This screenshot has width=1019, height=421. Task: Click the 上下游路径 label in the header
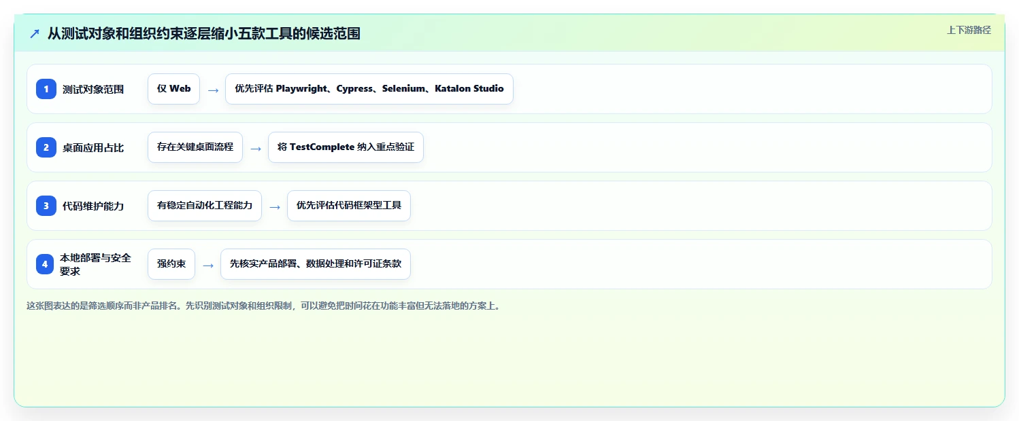(969, 30)
